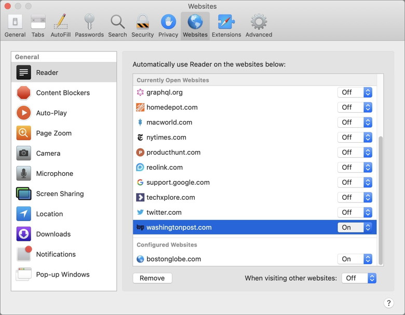Select the Auto-Play icon in the sidebar
405x315 pixels.
click(24, 113)
